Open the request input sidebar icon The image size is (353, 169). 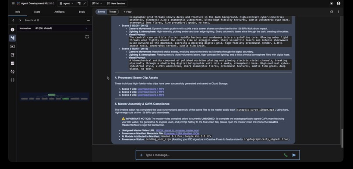tap(13, 46)
